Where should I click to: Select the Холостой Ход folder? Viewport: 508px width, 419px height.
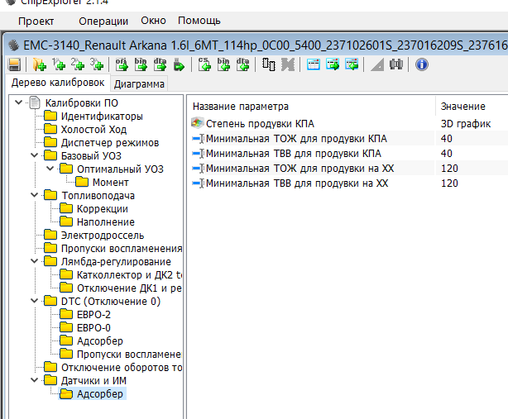coord(93,129)
